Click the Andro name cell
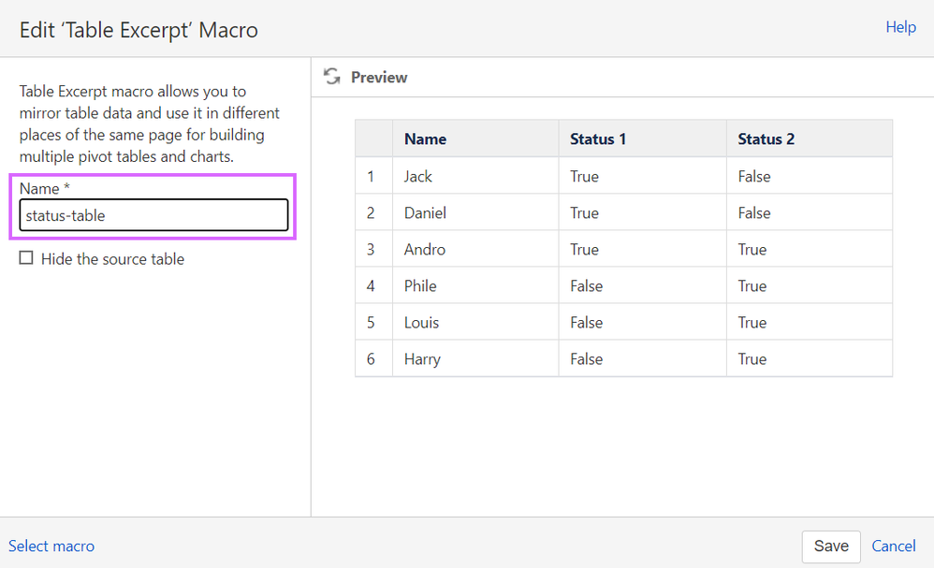This screenshot has height=568, width=934. coord(425,249)
